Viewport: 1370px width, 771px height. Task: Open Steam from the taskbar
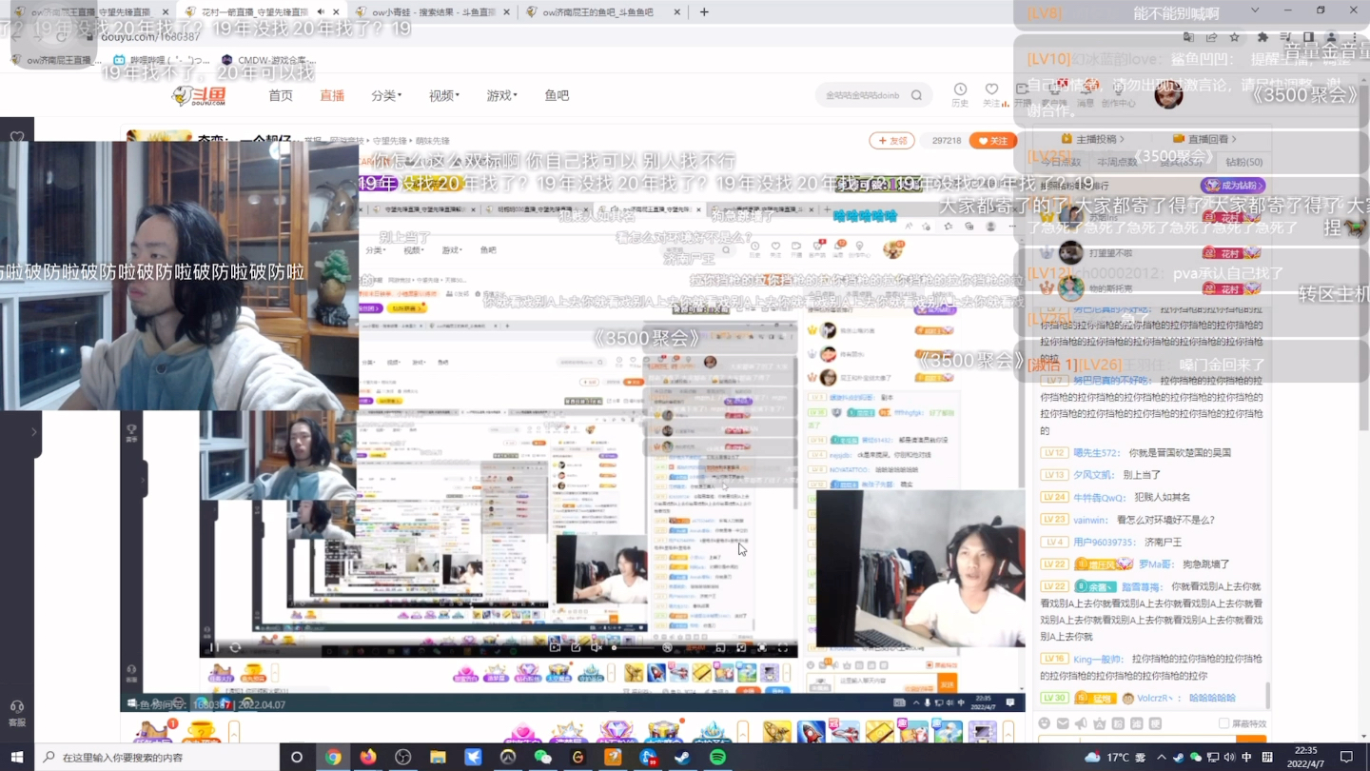(682, 758)
